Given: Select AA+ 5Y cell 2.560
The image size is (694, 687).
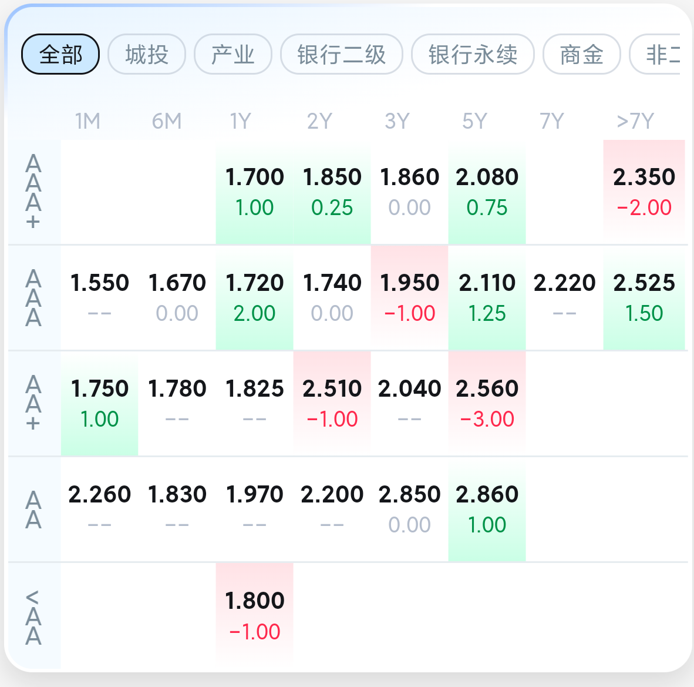Looking at the screenshot, I should 487,403.
